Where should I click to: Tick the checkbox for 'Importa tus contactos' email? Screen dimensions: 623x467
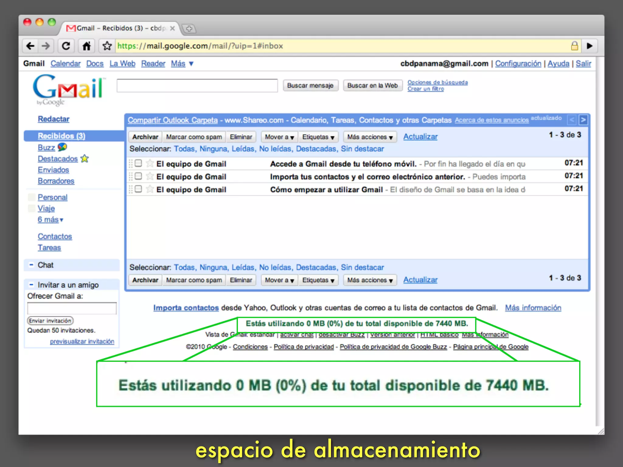tap(138, 176)
